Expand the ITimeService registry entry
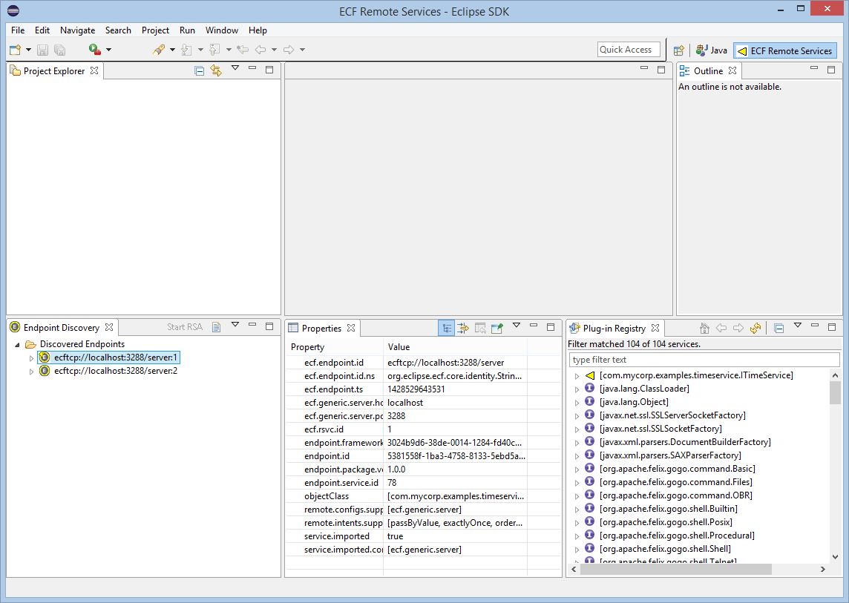Viewport: 849px width, 603px height. [x=577, y=376]
